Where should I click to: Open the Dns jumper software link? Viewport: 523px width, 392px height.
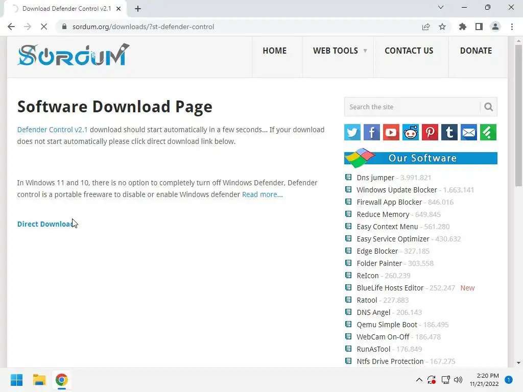pos(375,178)
